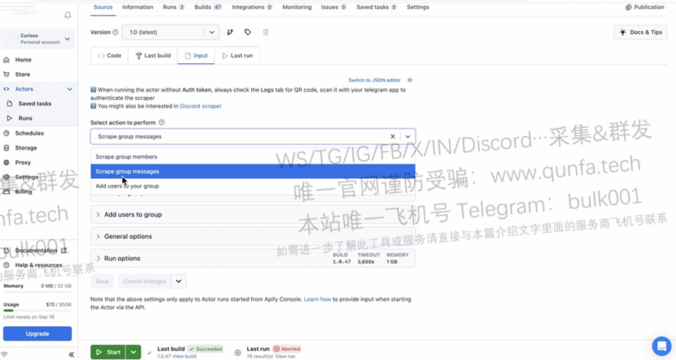
Task: Switch to the Builds tab
Action: tap(208, 7)
